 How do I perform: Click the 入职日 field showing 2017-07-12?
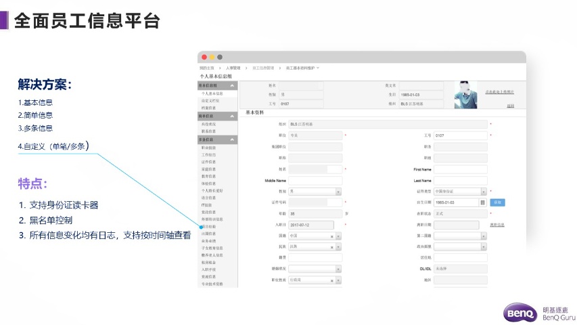(x=311, y=225)
